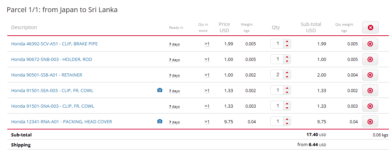Edit quantity field for HOLDER, ROD

coord(277,59)
